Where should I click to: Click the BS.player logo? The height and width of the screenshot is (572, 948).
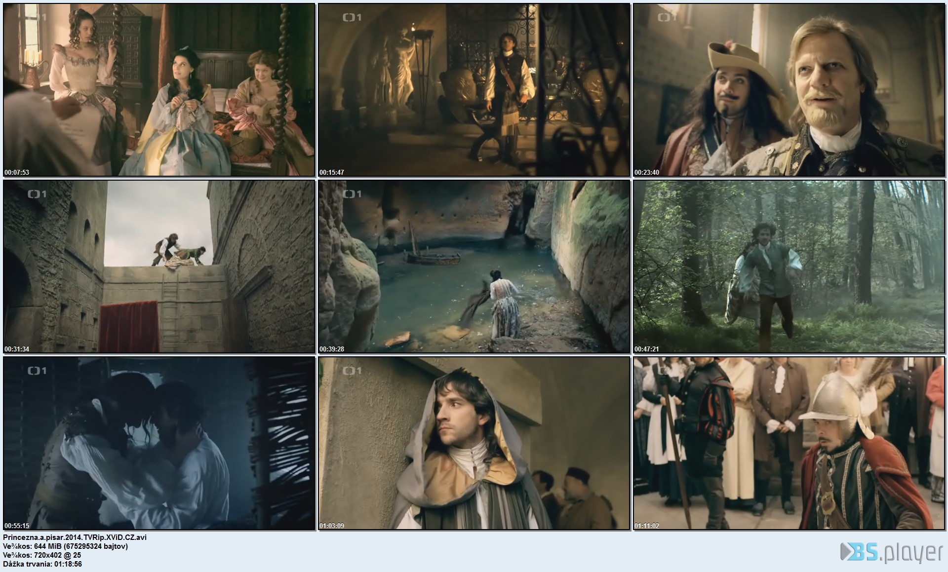(x=892, y=552)
